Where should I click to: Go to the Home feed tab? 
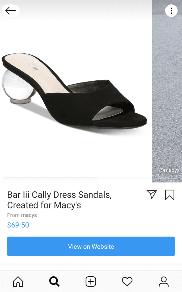click(x=18, y=281)
